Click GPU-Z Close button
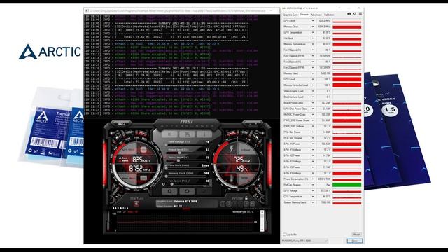This screenshot has width=448, height=252. point(355,241)
